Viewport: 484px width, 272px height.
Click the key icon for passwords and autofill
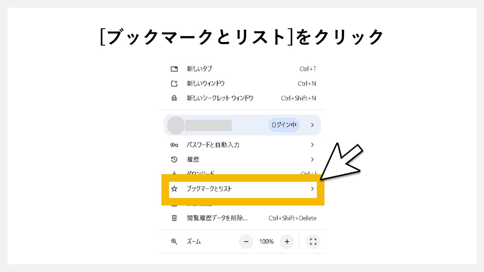click(x=174, y=145)
